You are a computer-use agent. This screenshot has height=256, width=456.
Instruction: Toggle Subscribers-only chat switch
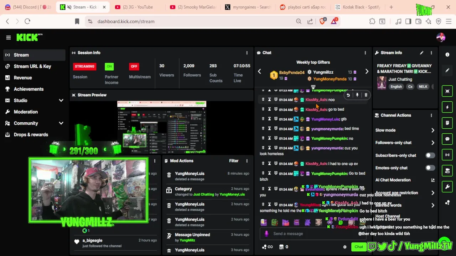pos(430,155)
